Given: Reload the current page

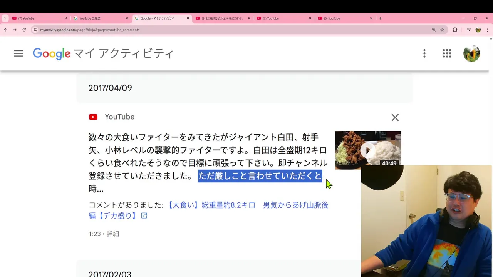Looking at the screenshot, I should [x=24, y=30].
